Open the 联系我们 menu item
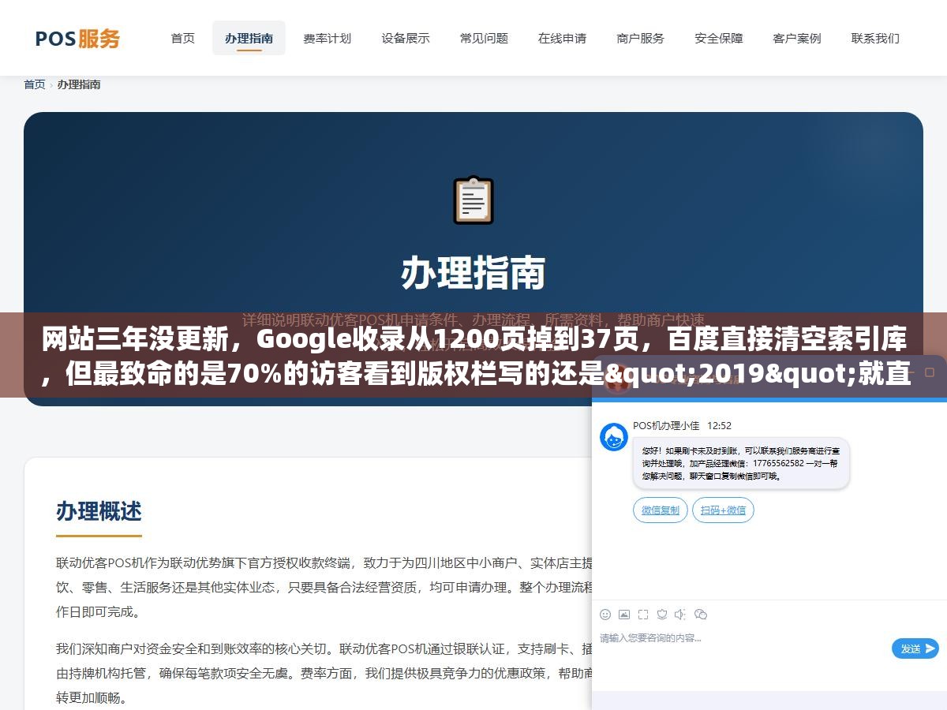 tap(875, 38)
